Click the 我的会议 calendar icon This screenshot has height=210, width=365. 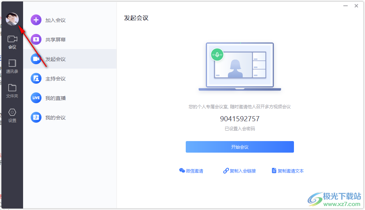point(36,118)
